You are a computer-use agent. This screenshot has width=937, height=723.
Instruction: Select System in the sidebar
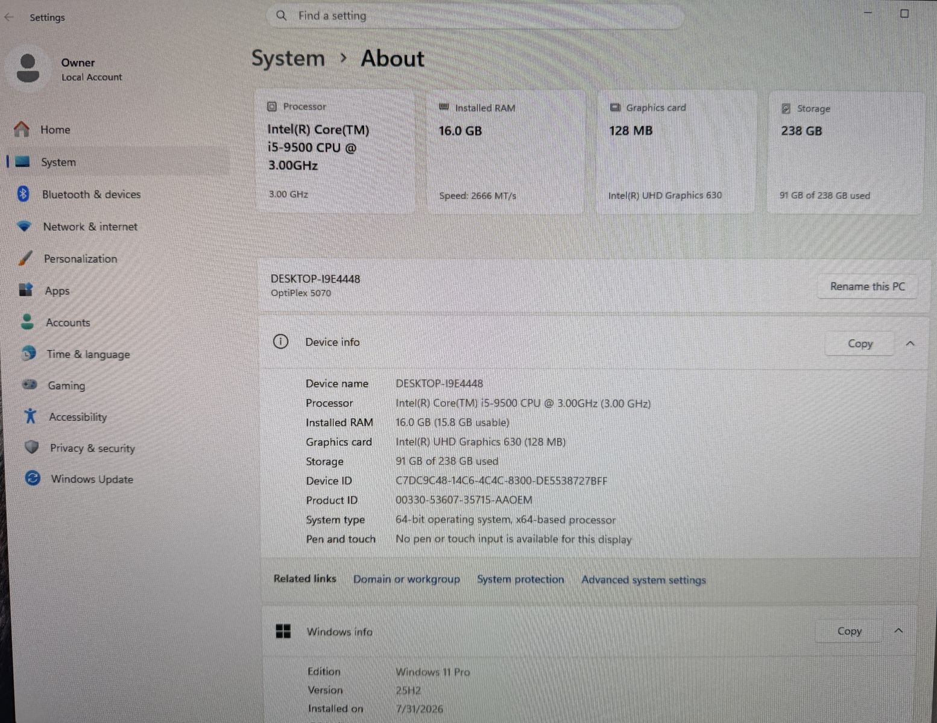click(118, 161)
